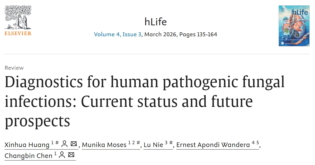Click the # footnote mark after Lu Nie
This screenshot has height=165, width=315.
(171, 143)
